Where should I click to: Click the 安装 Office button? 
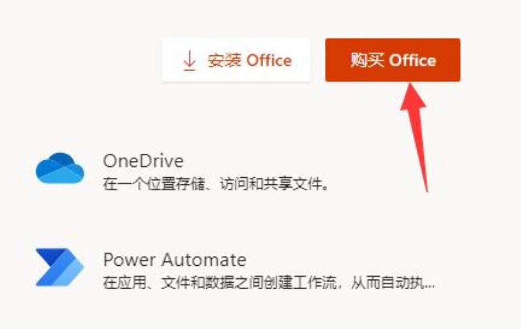pyautogui.click(x=236, y=60)
